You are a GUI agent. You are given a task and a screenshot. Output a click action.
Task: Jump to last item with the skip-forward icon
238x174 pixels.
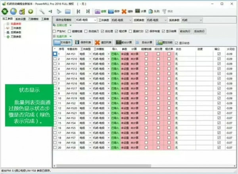coord(88,11)
